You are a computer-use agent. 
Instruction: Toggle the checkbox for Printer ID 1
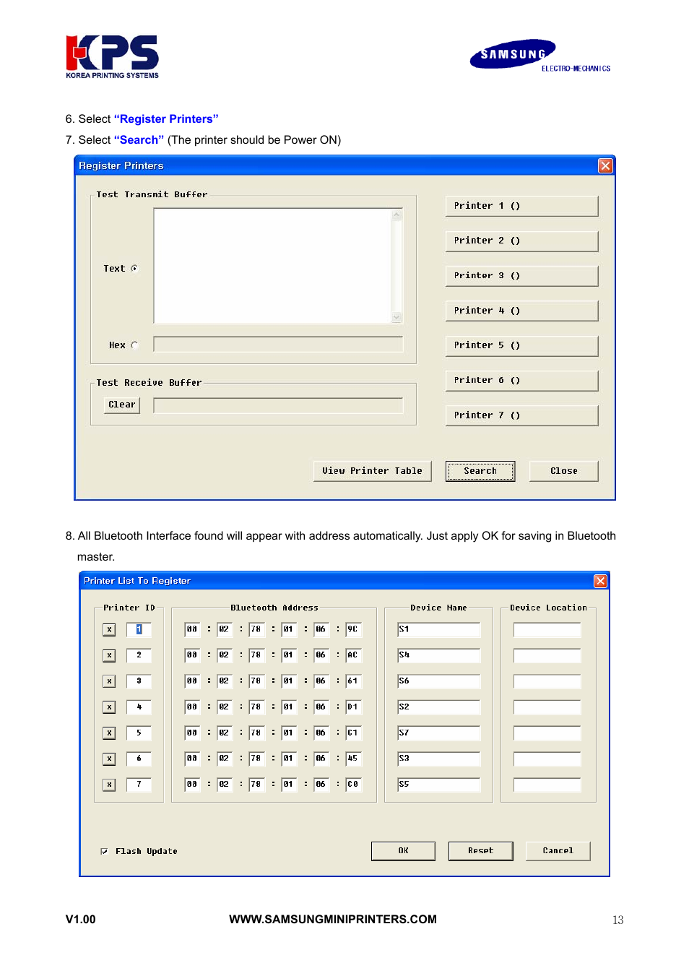click(109, 630)
